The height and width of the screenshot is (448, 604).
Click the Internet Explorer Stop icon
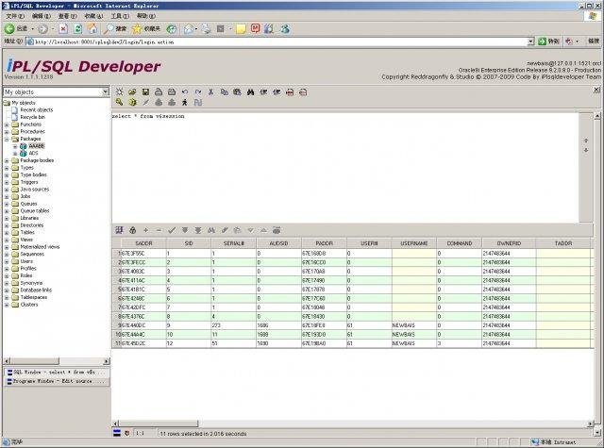63,29
